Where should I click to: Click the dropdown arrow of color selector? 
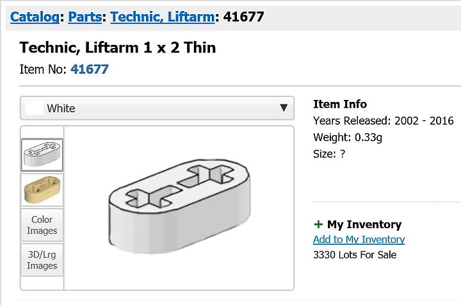pyautogui.click(x=284, y=108)
